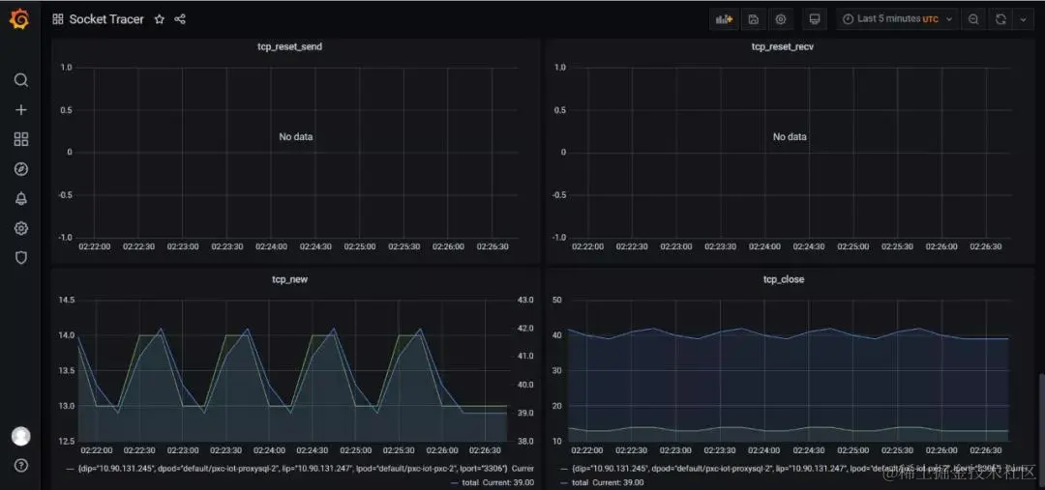Viewport: 1045px width, 490px height.
Task: Click No data text in tcp_reset_send
Action: coord(295,137)
